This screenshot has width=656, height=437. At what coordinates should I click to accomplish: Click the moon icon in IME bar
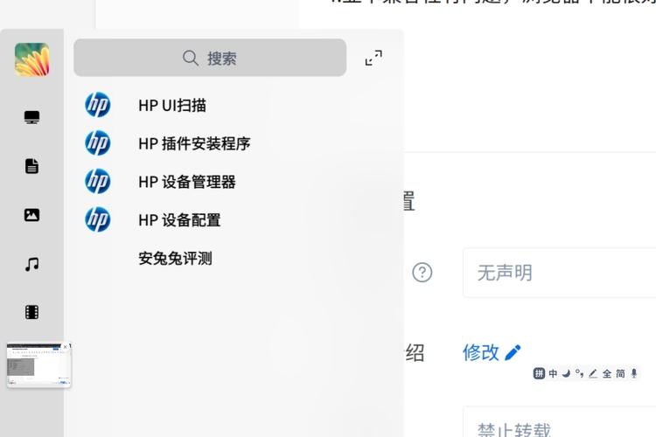pos(566,373)
